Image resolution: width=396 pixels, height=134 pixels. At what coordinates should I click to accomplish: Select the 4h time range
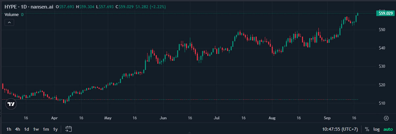[x=17, y=129]
